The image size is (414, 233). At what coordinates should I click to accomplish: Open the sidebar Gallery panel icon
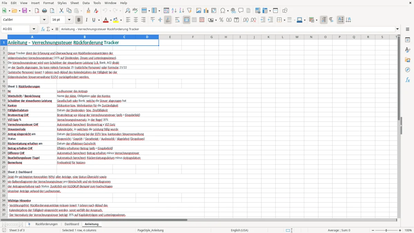[407, 60]
